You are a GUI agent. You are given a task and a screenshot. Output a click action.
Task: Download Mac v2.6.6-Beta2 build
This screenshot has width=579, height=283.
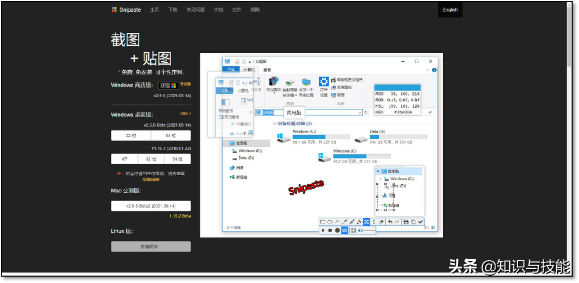pos(151,206)
